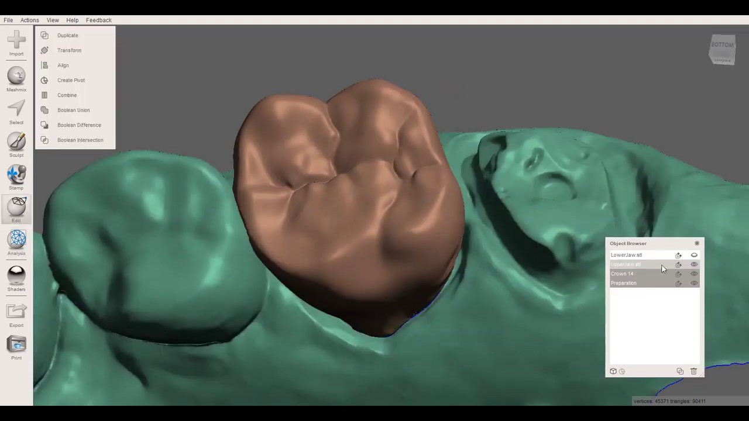This screenshot has width=749, height=421.
Task: Choose Boolean Union from the Edit list
Action: pyautogui.click(x=74, y=110)
